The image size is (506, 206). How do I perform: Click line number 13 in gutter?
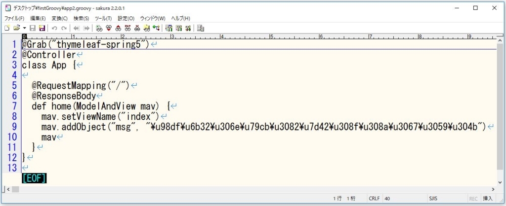pos(11,168)
